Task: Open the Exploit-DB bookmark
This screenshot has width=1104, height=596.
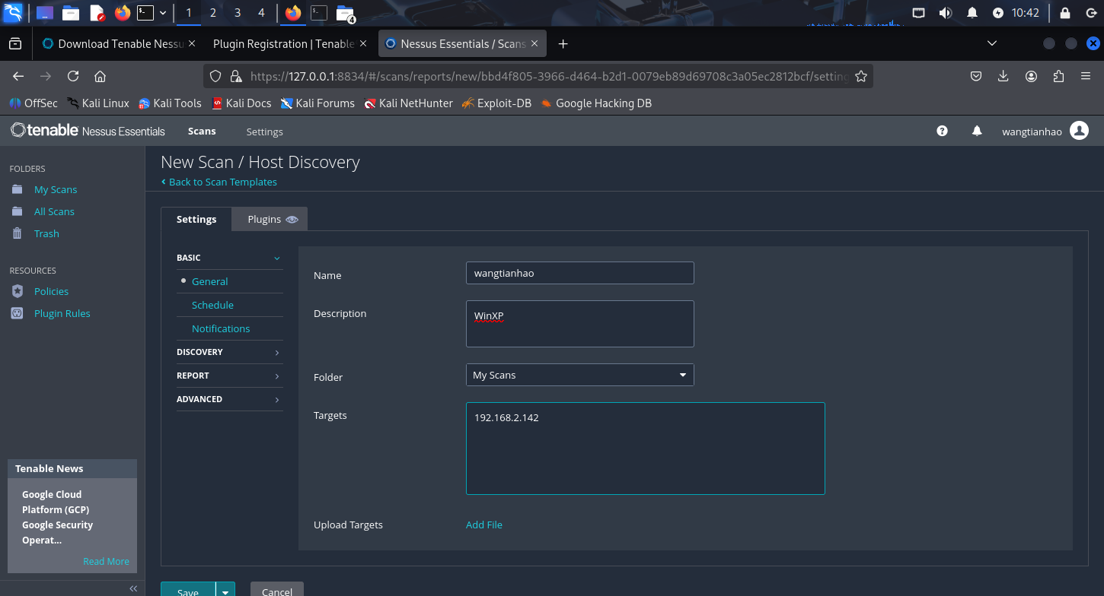Action: [x=496, y=103]
